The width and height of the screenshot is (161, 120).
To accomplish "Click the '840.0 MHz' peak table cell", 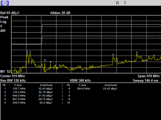I will point(19,96).
